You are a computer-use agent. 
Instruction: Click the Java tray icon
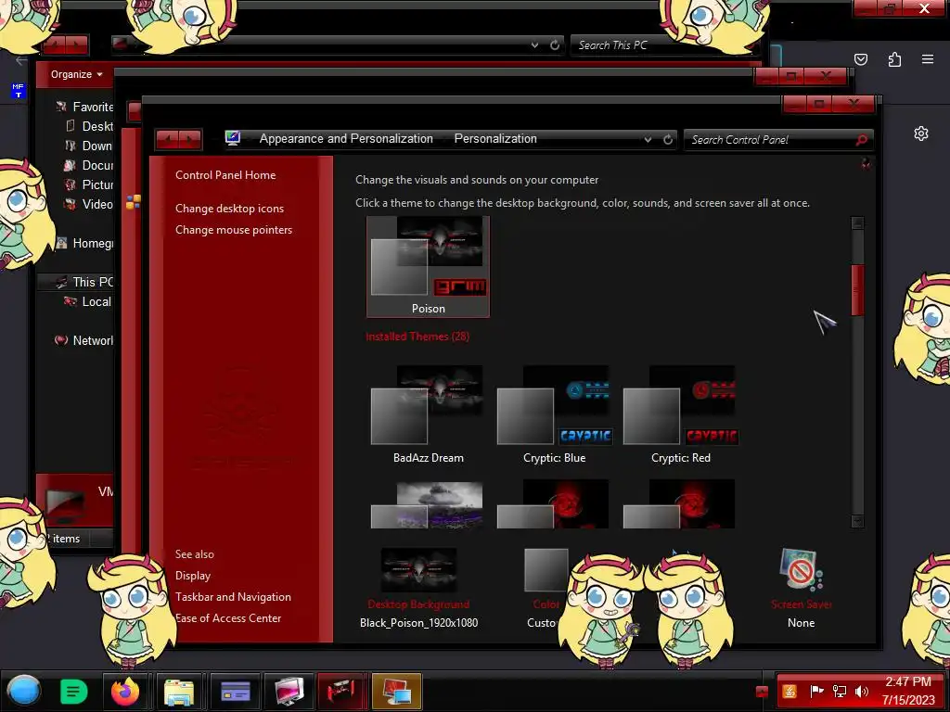(790, 692)
